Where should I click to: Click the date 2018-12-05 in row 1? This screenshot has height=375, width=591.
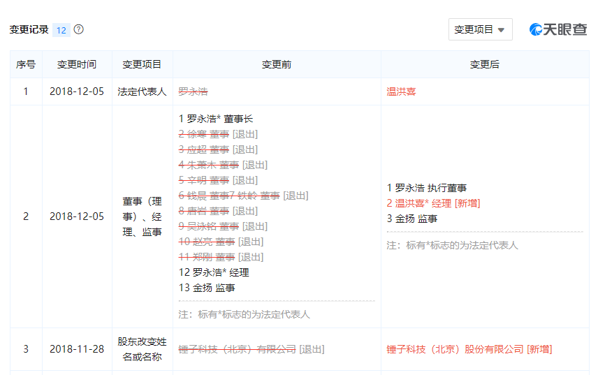77,91
